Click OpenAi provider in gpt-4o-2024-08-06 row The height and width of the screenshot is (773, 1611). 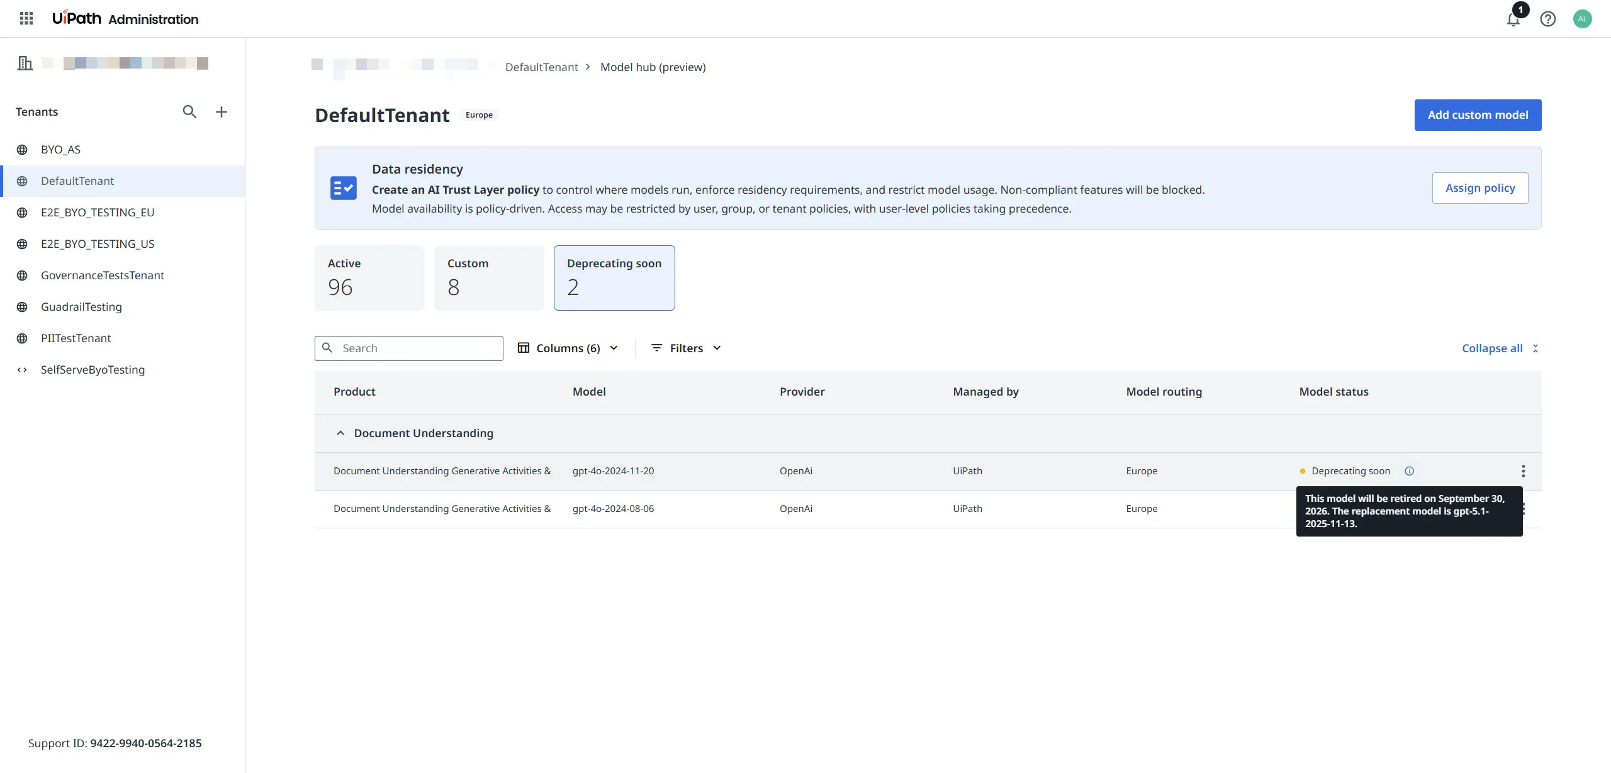click(795, 509)
